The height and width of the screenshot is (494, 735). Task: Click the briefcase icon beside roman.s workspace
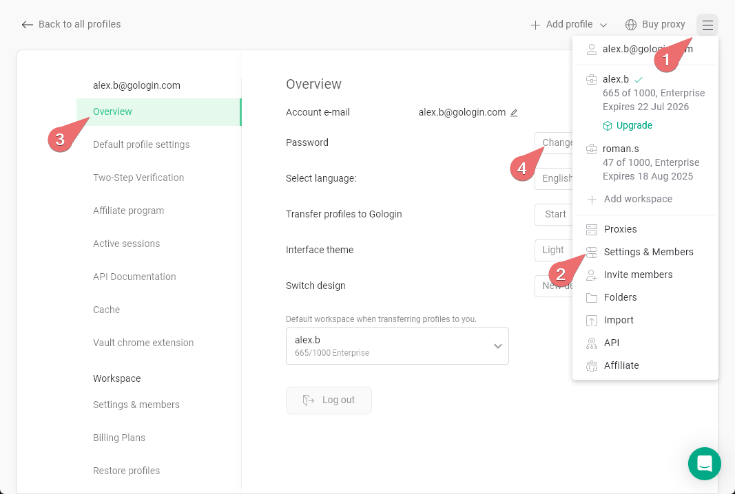[592, 149]
